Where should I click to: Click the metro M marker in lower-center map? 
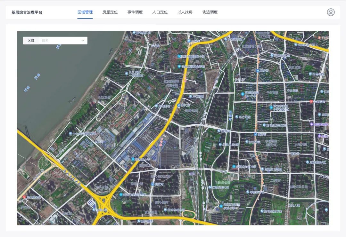coord(152,184)
